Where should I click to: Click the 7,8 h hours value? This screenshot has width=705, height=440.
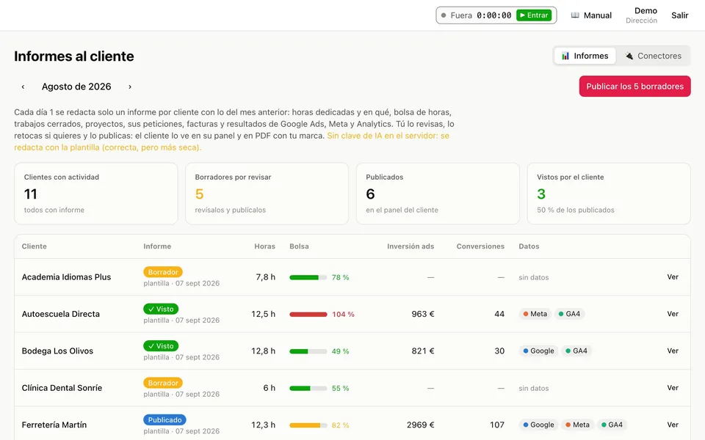point(265,277)
